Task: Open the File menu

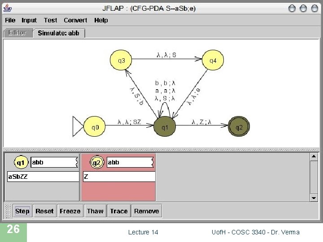Action: coord(10,20)
